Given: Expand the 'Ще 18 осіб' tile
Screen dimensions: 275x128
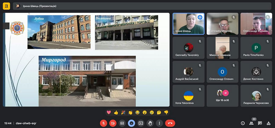Looking at the screenshot, I should tap(223, 96).
